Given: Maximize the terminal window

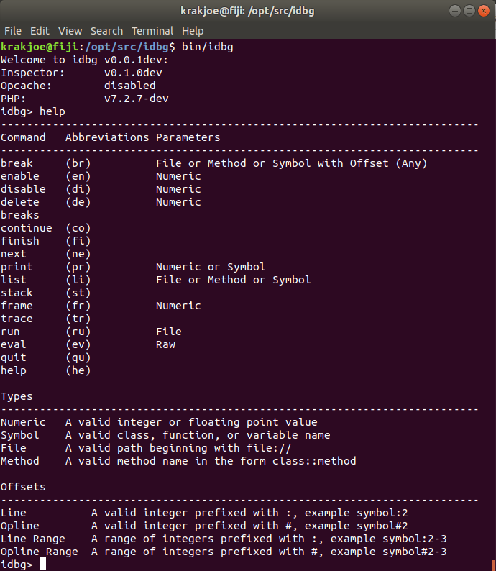Looking at the screenshot, I should coord(469,11).
